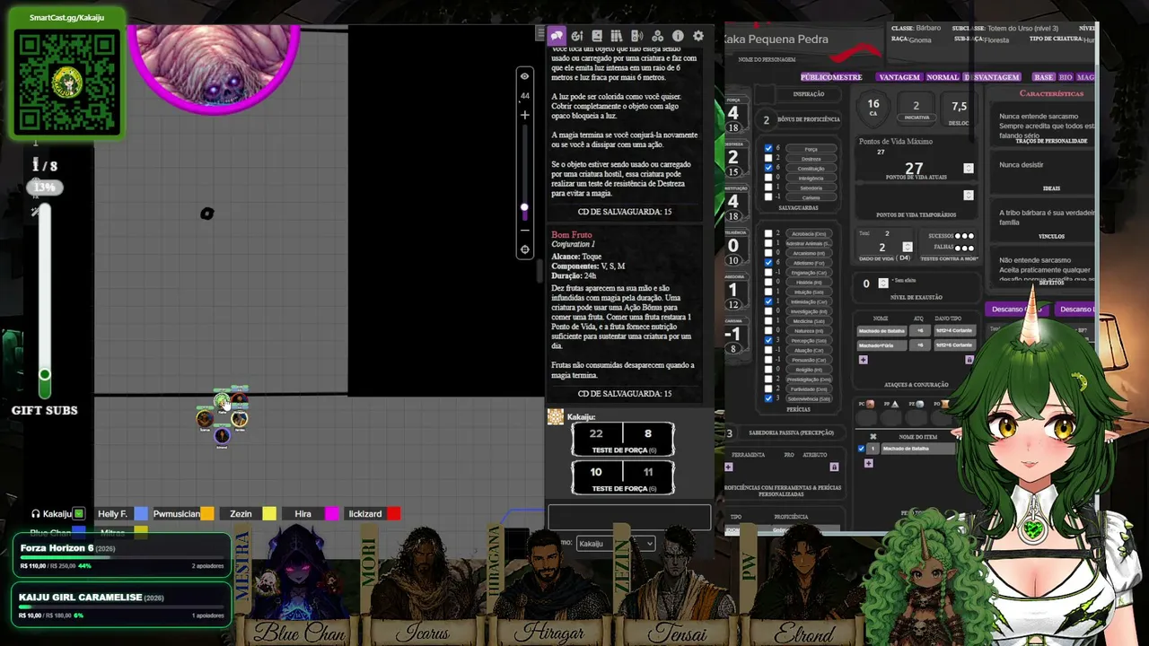This screenshot has height=646, width=1149.
Task: Click the fit-to-screen crosshair icon
Action: (x=524, y=249)
